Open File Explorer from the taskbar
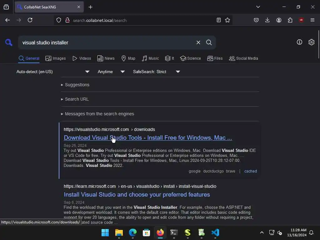320x240 pixels. [x=119, y=232]
